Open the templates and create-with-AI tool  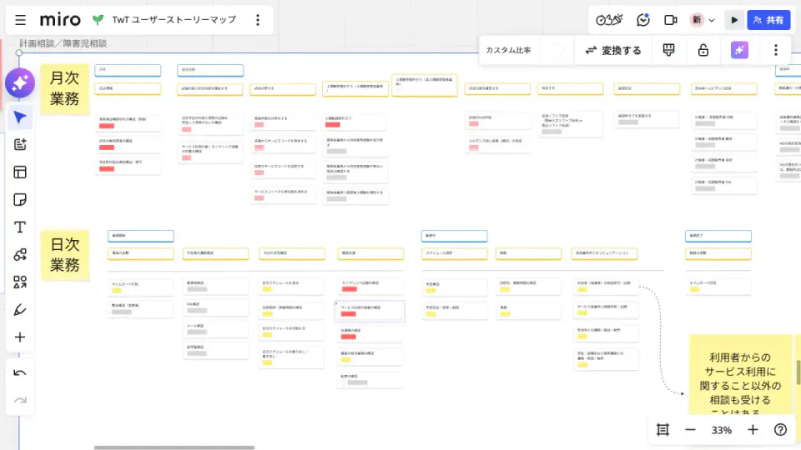(20, 144)
